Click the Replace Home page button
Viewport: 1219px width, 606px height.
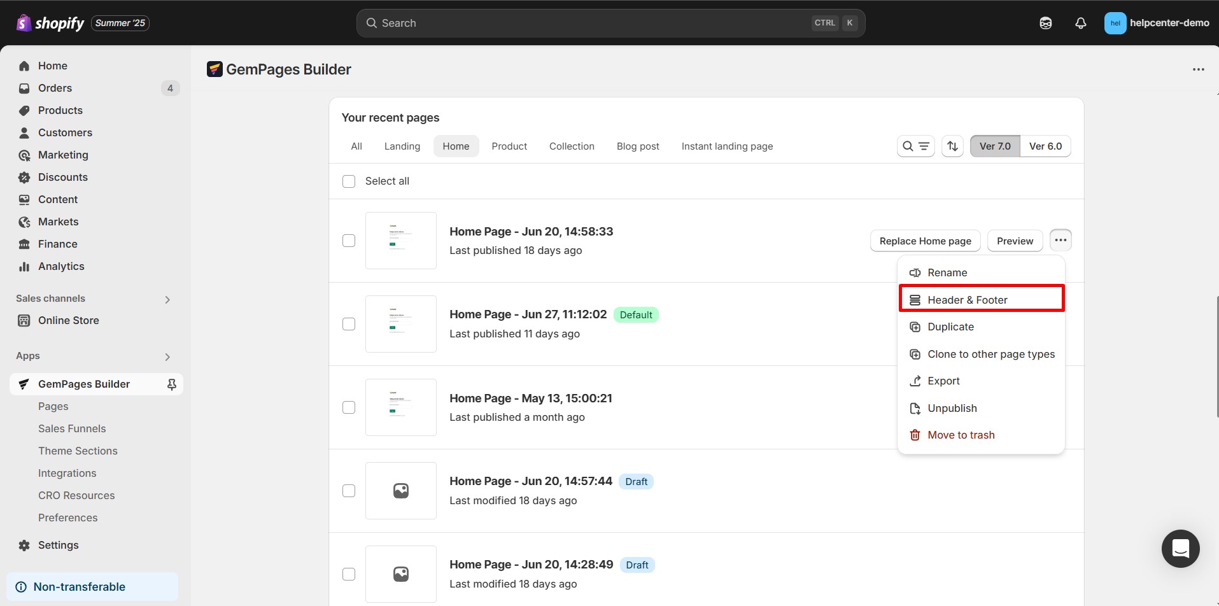point(925,241)
